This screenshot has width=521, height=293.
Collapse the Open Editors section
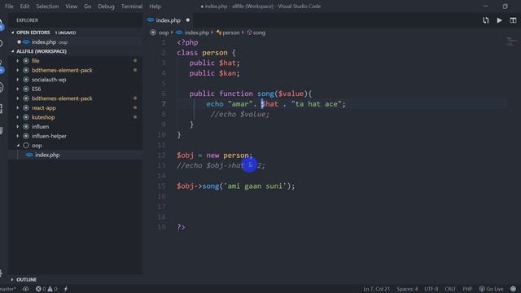coord(13,33)
